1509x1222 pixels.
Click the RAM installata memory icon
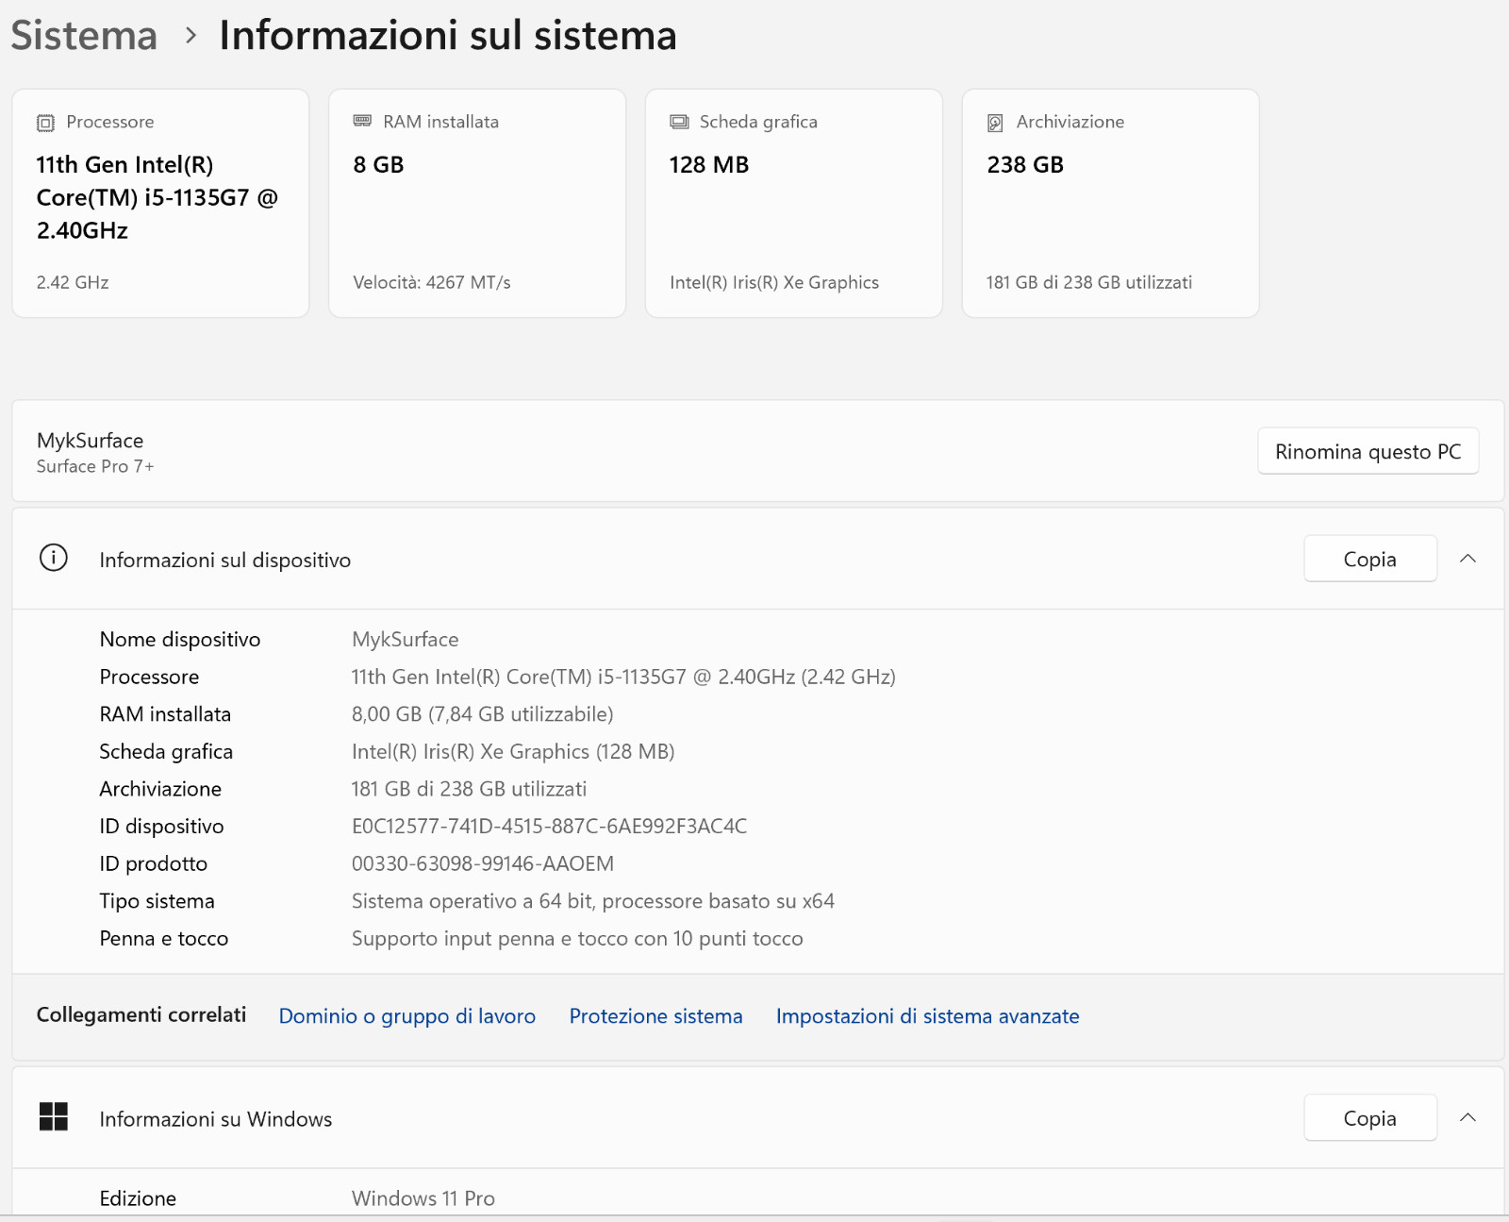[362, 121]
